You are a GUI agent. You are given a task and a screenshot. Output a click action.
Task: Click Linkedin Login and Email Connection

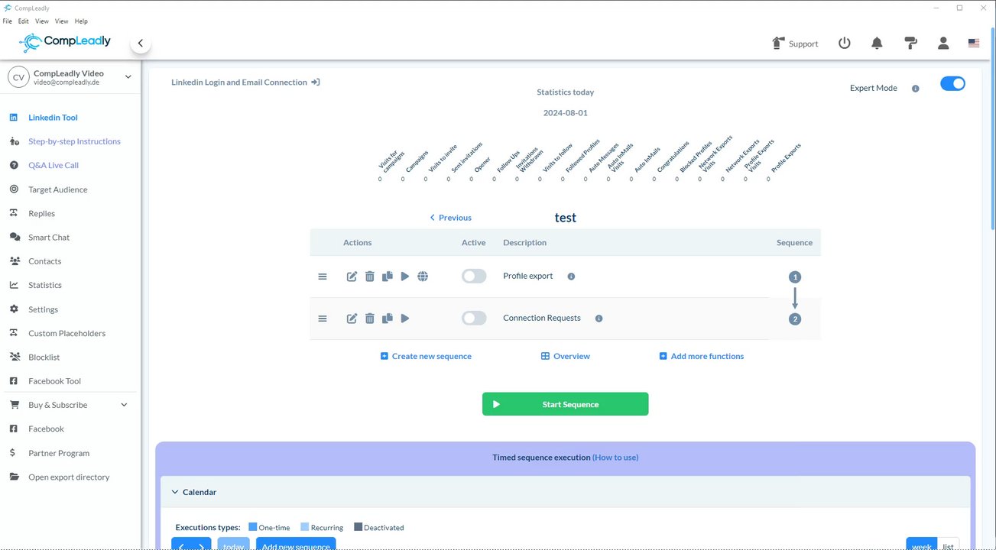pyautogui.click(x=239, y=82)
